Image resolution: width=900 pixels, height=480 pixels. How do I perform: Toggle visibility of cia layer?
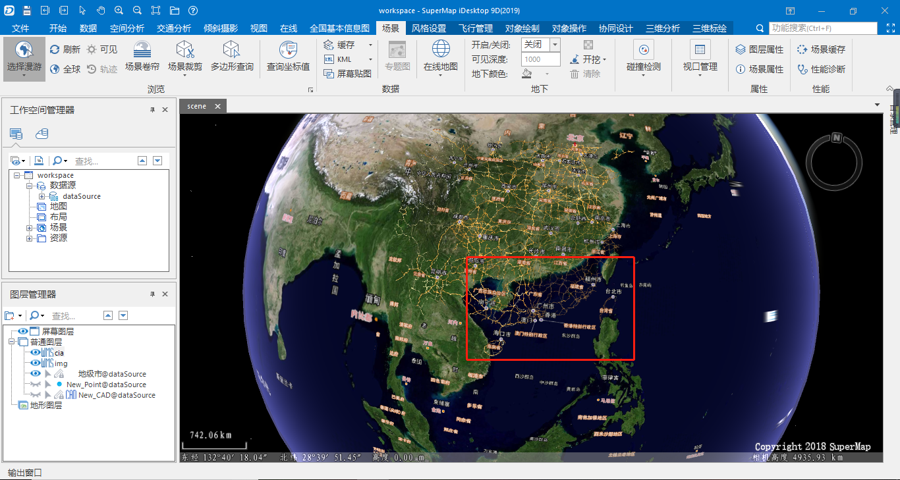tap(36, 353)
